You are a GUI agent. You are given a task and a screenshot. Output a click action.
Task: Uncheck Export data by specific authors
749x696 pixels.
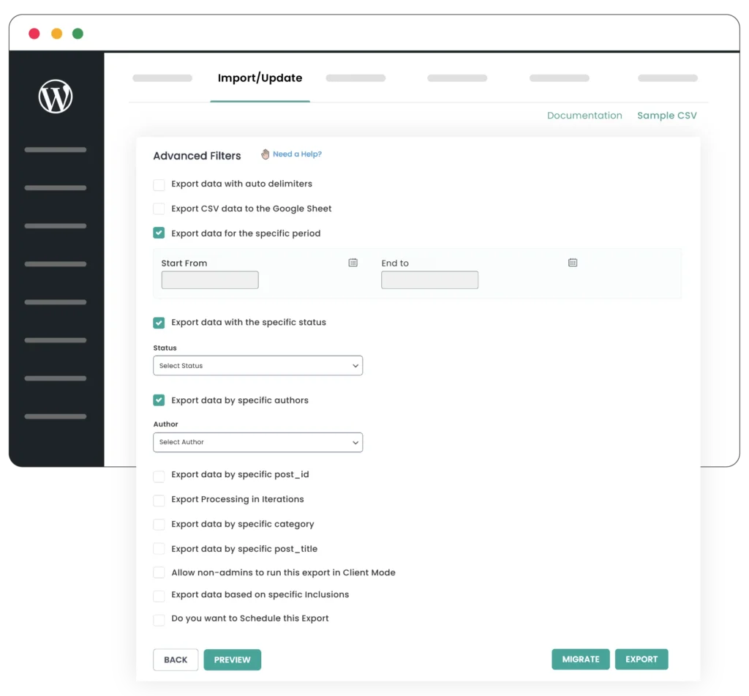(x=159, y=400)
